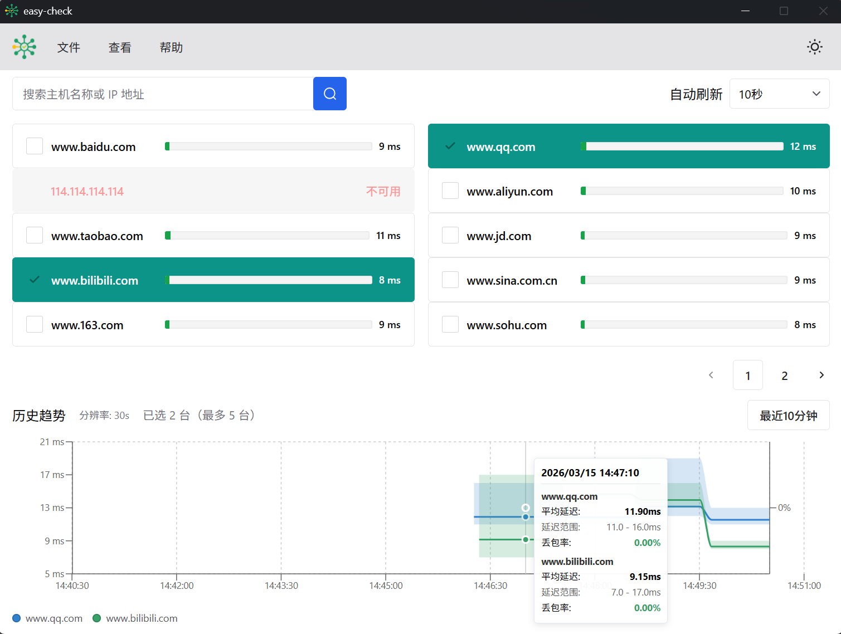The image size is (841, 634).
Task: Focus the host name or IP search field
Action: click(x=163, y=94)
